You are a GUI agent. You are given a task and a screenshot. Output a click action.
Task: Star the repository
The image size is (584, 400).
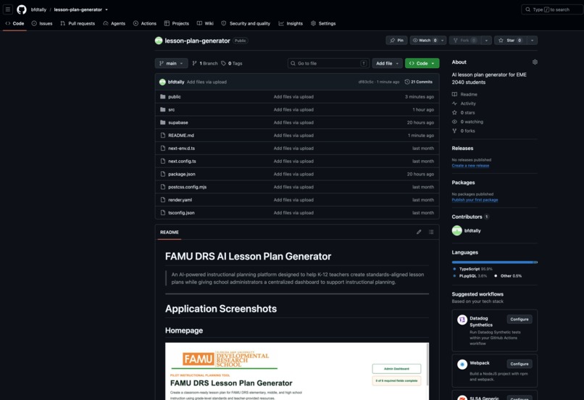tap(510, 41)
